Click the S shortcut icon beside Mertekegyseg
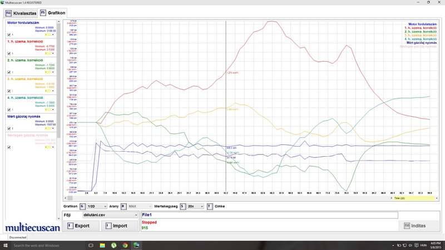The height and width of the screenshot is (250, 445). (182, 206)
